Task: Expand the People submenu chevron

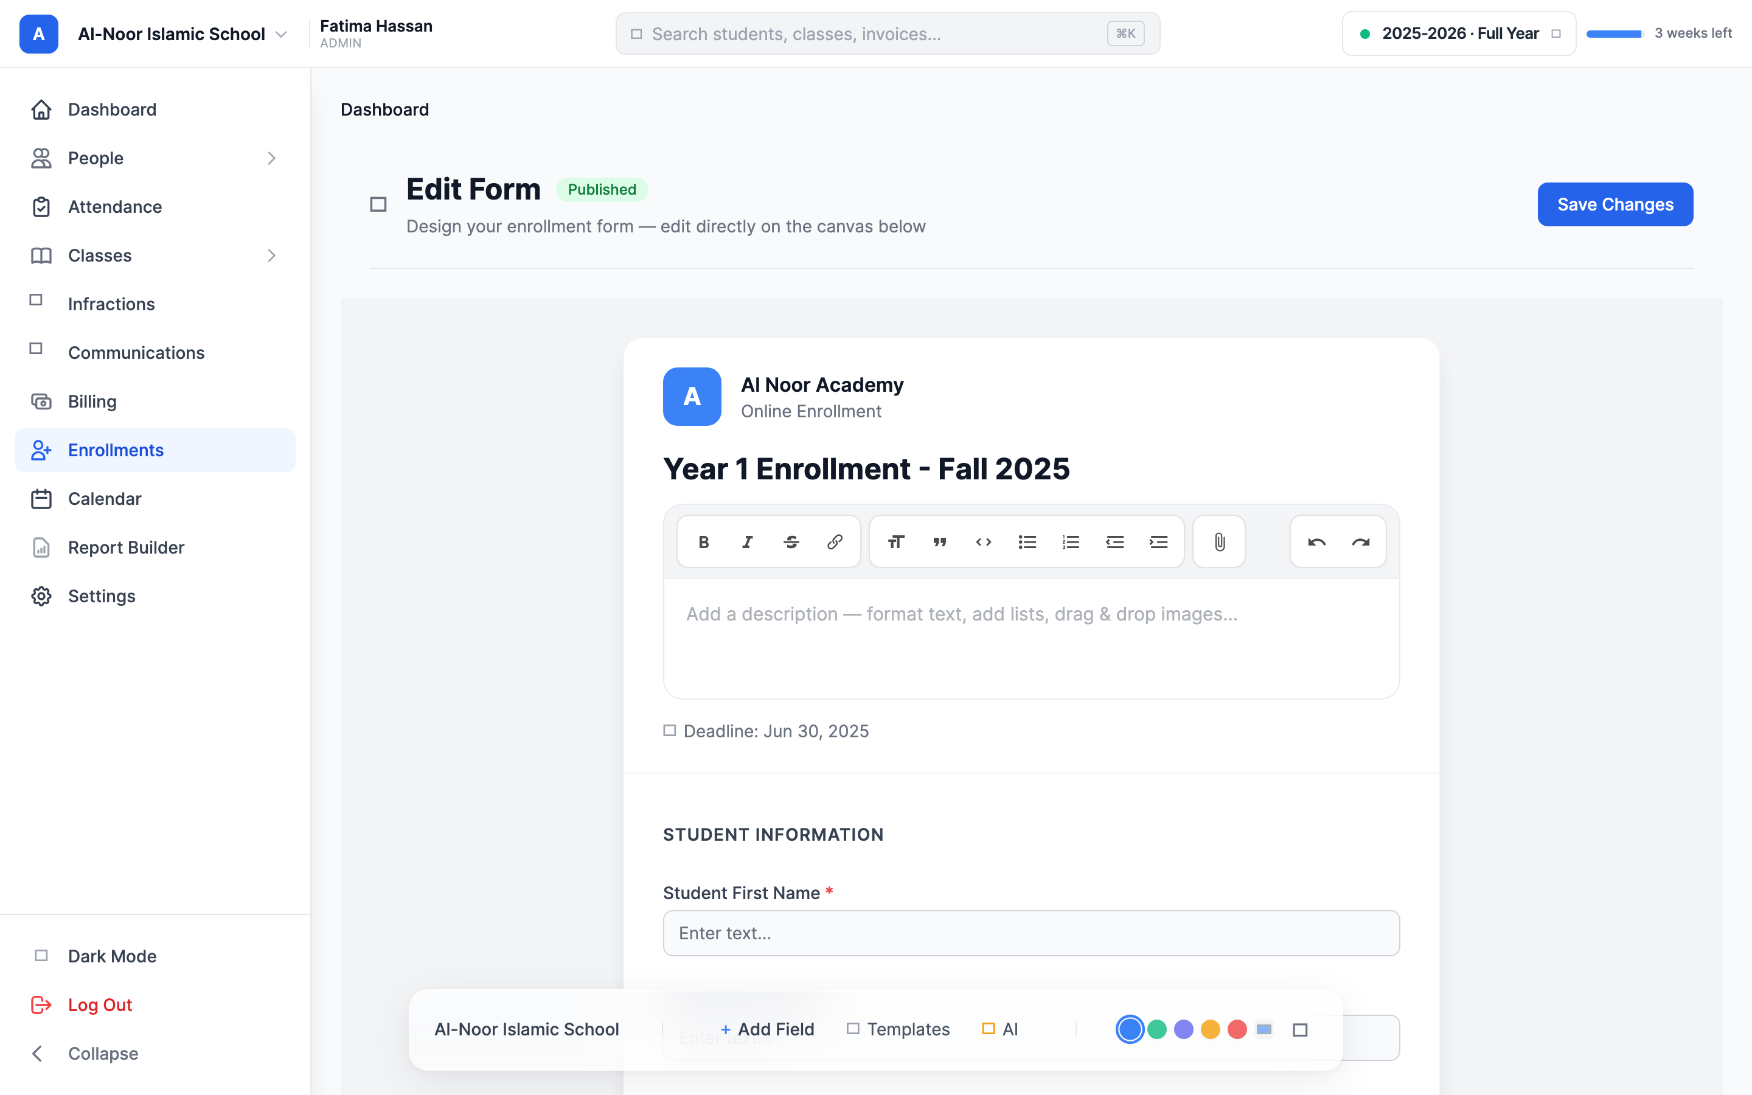Action: 271,158
